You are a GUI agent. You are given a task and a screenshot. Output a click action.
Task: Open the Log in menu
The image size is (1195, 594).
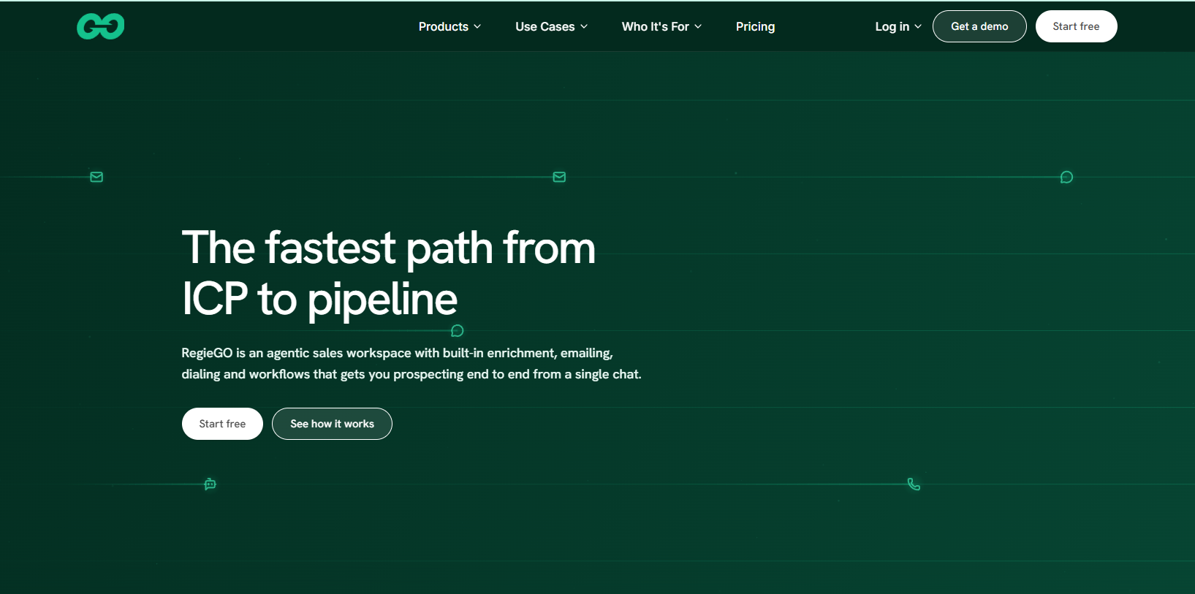pyautogui.click(x=898, y=26)
